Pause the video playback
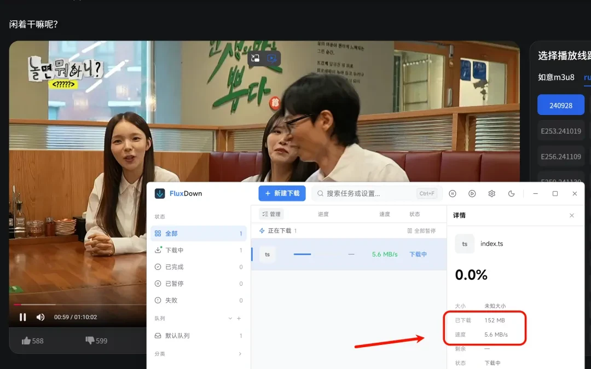The width and height of the screenshot is (591, 369). 22,317
